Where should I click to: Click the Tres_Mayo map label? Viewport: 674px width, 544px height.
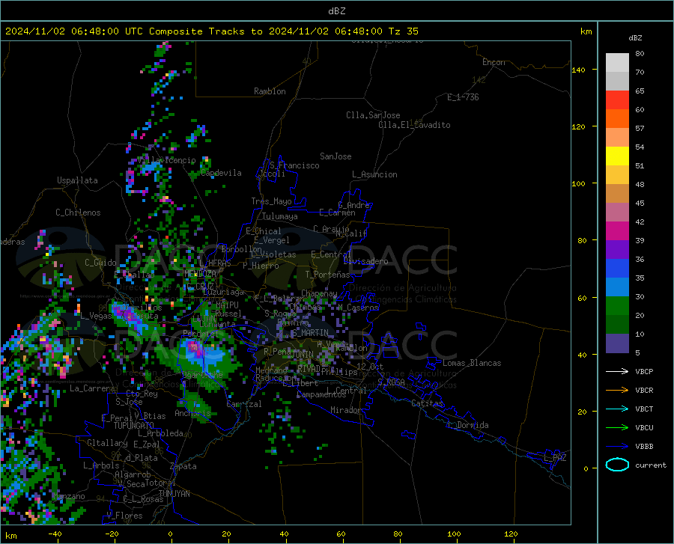coord(271,201)
